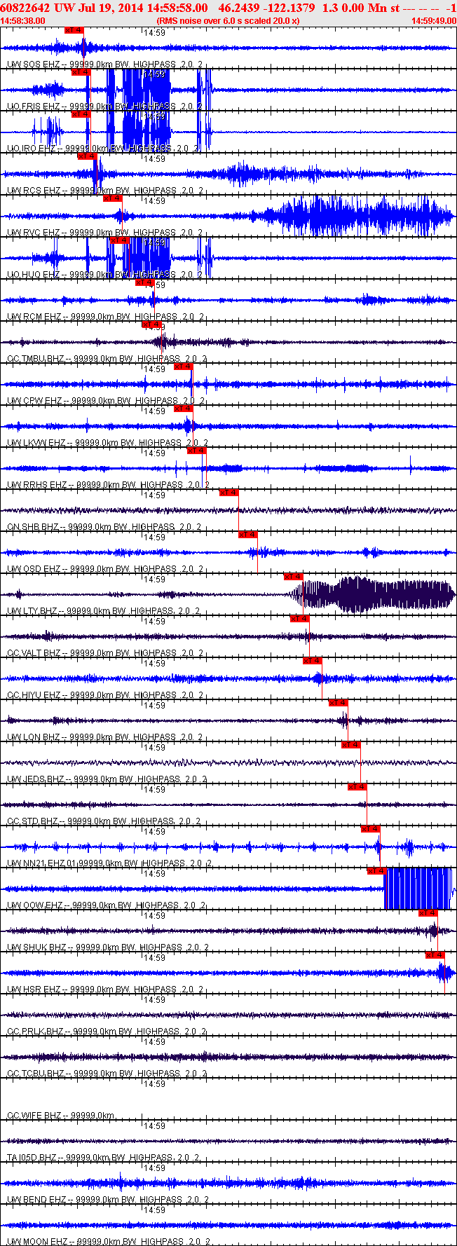
Task: Click the 'UW OOW EHZ' station label
Action: 35,905
